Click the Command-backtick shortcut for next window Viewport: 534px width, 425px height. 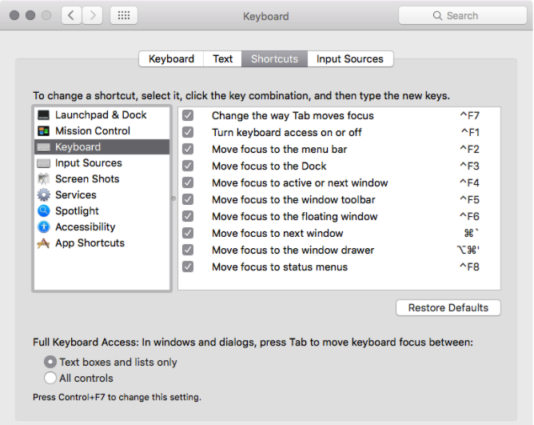pos(472,233)
